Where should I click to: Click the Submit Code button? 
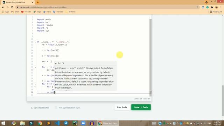click(x=141, y=107)
